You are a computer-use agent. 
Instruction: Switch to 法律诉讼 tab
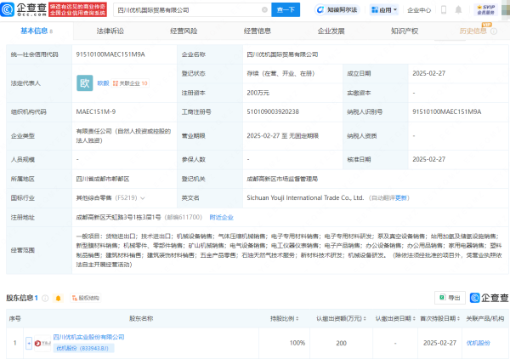[x=110, y=31]
